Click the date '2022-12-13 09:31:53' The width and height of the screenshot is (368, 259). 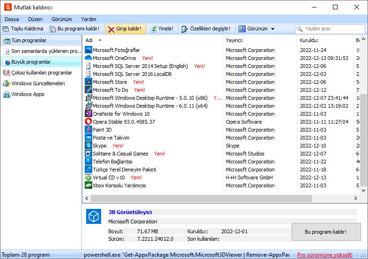pyautogui.click(x=324, y=58)
